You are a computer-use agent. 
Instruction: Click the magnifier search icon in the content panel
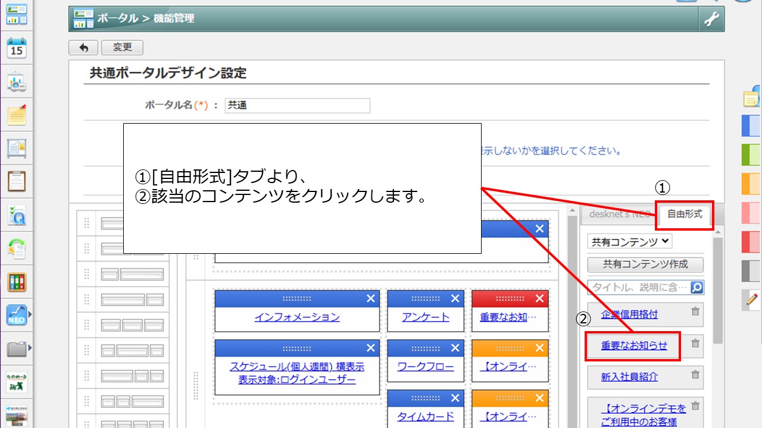[x=697, y=287]
